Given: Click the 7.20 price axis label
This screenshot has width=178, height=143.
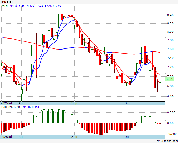Looking at the screenshot, I should (170, 67).
